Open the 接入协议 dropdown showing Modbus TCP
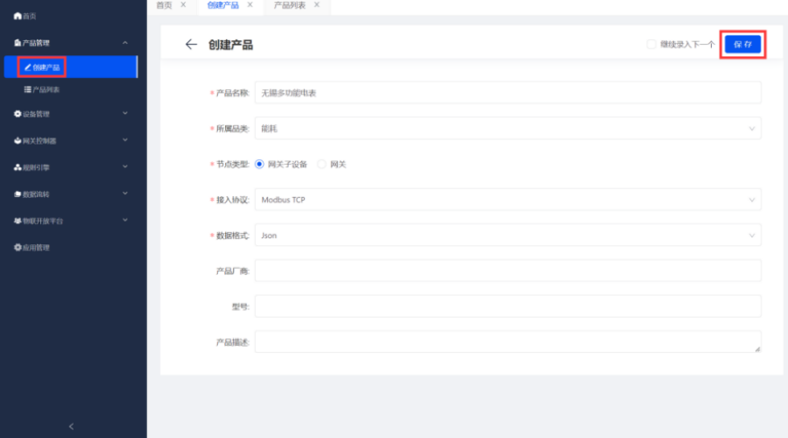The image size is (788, 438). [x=508, y=200]
